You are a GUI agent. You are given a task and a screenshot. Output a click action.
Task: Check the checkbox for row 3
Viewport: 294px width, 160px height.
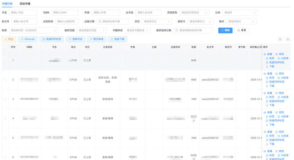(5, 99)
